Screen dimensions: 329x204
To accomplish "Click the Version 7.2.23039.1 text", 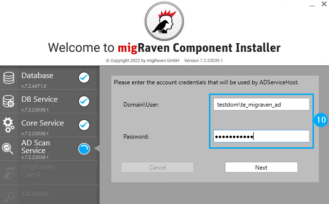I will [203, 61].
